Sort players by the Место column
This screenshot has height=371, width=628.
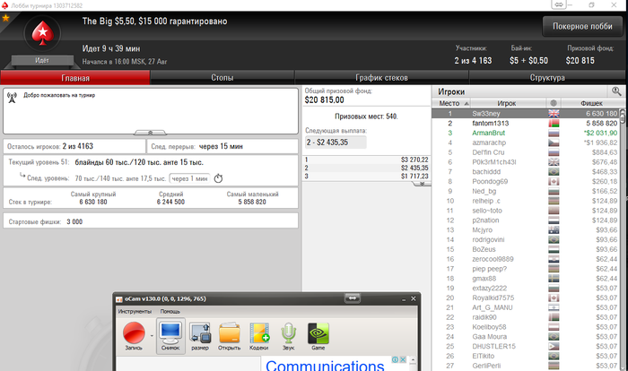coord(451,103)
